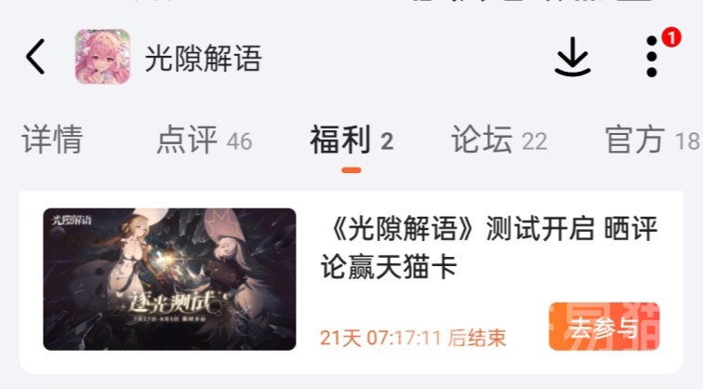The image size is (703, 389).
Task: Tap the 22 count beside 论坛
Action: (535, 141)
